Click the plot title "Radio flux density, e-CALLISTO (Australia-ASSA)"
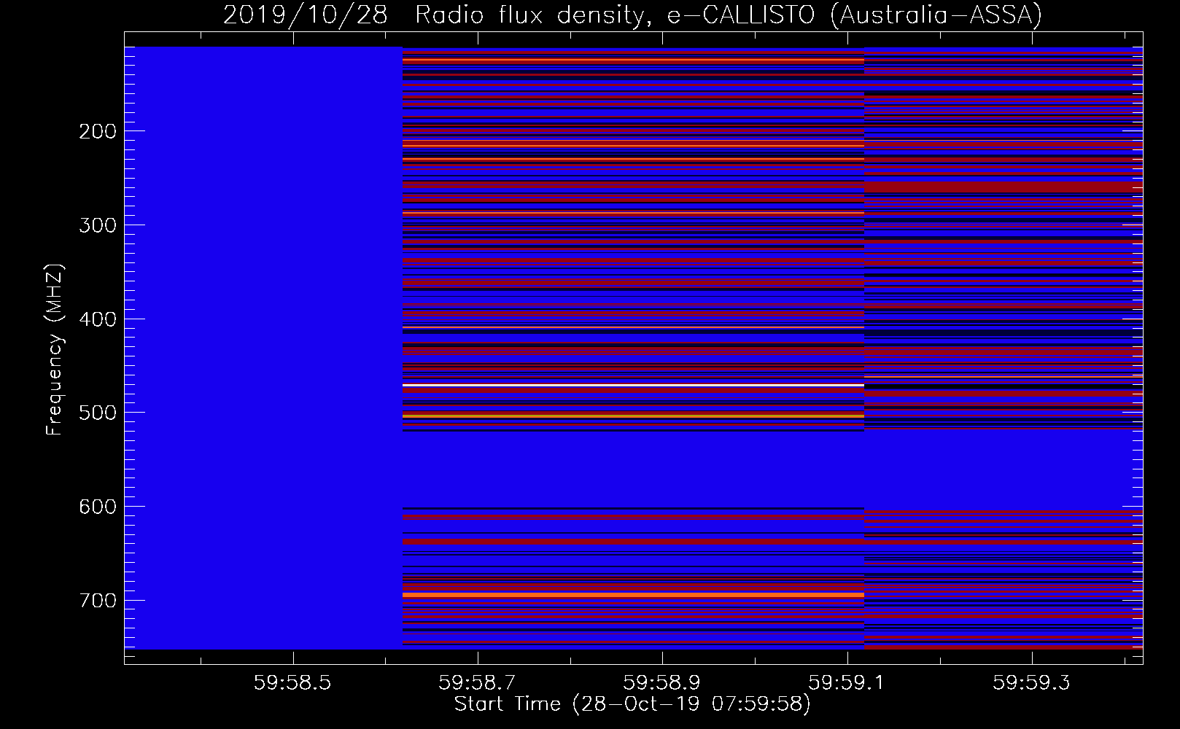The width and height of the screenshot is (1180, 729). (x=728, y=15)
